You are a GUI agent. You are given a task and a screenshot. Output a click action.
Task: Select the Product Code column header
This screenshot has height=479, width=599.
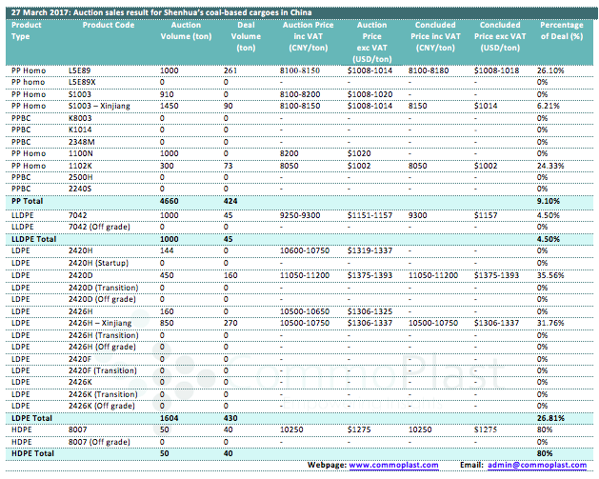pos(108,24)
